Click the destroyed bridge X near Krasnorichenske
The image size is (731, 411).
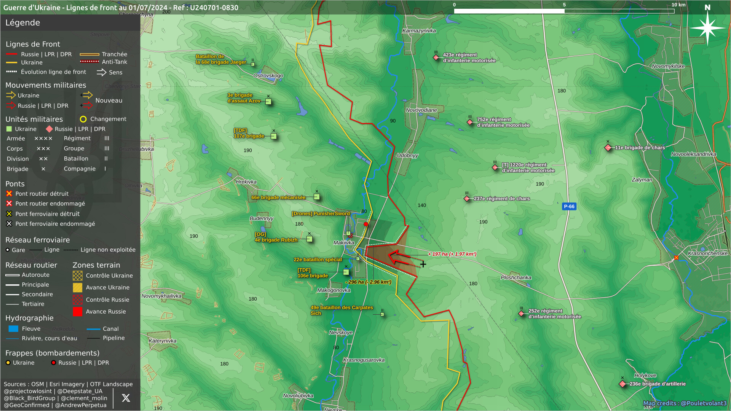coord(676,258)
